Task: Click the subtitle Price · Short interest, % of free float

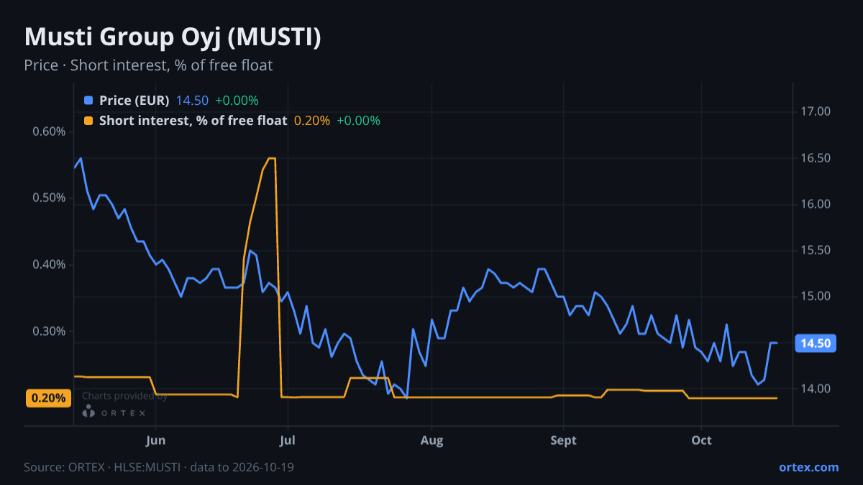Action: (148, 65)
